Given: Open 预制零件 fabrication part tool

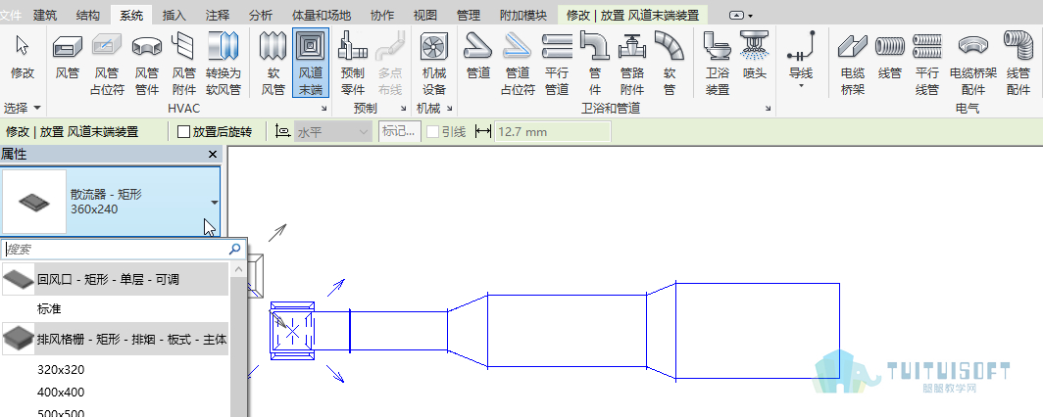Looking at the screenshot, I should (353, 63).
